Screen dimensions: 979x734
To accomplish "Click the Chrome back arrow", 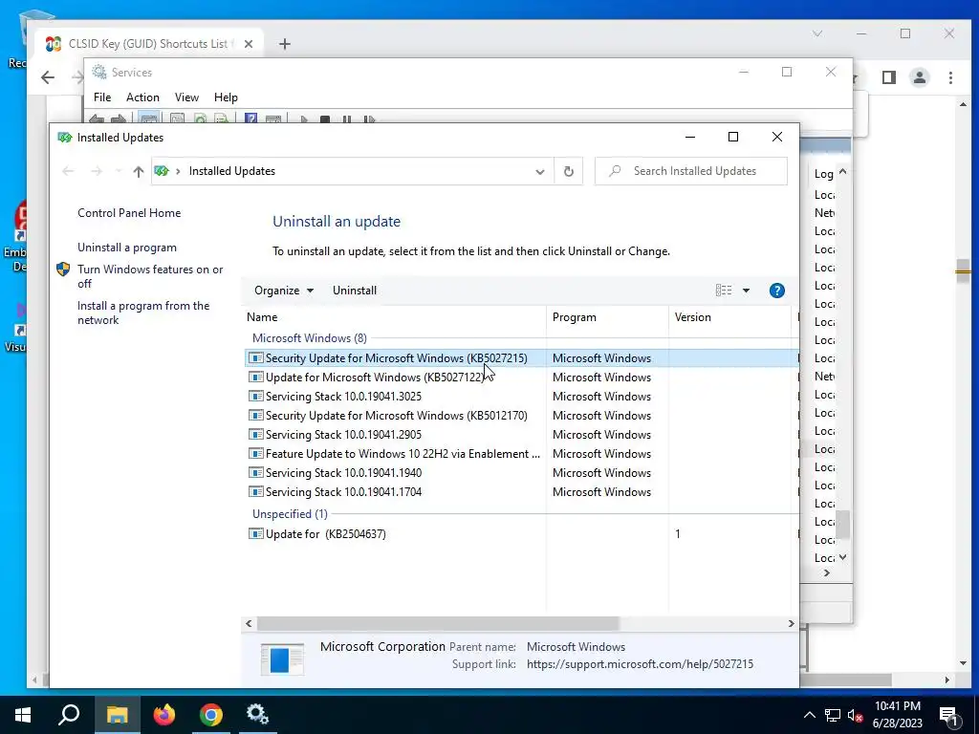I will [x=48, y=77].
